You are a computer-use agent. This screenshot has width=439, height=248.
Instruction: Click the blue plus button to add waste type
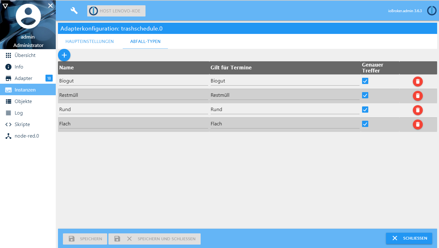[64, 55]
